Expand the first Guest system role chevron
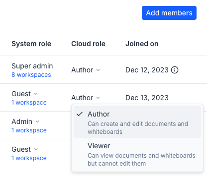 pos(36,94)
